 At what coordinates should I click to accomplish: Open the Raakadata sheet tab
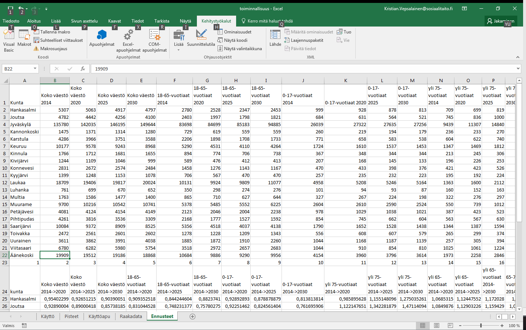click(x=131, y=316)
